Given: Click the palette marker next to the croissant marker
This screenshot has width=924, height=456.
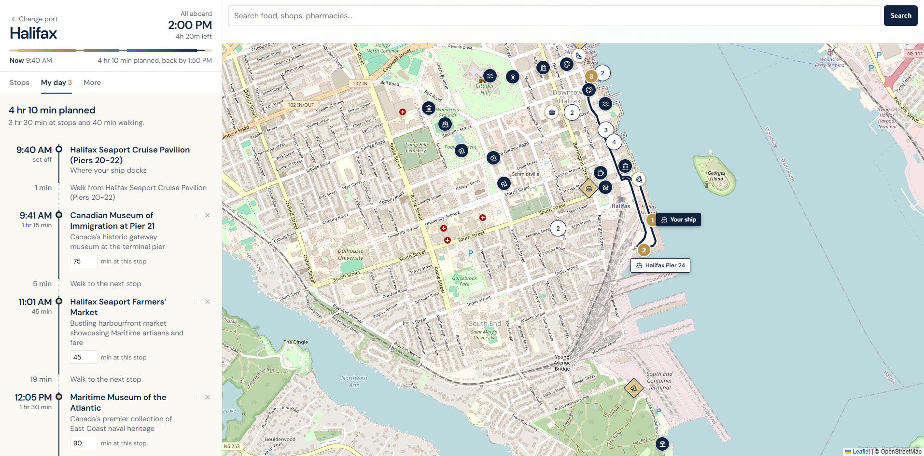Looking at the screenshot, I should pos(567,64).
